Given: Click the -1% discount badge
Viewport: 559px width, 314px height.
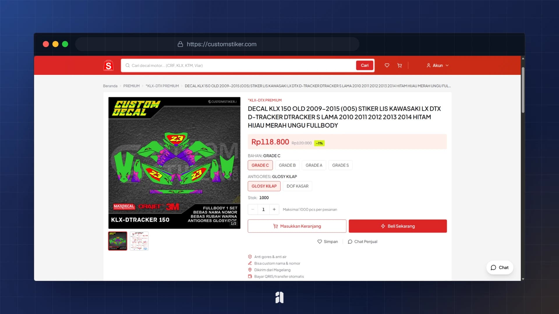Looking at the screenshot, I should [x=319, y=143].
